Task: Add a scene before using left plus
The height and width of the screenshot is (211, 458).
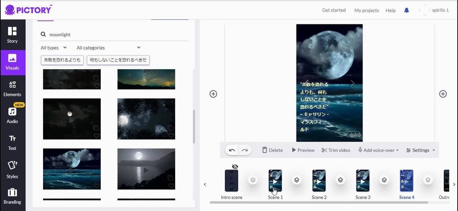Action: tap(213, 94)
